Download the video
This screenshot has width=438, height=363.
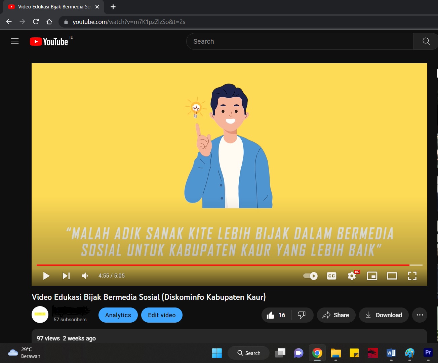(384, 315)
